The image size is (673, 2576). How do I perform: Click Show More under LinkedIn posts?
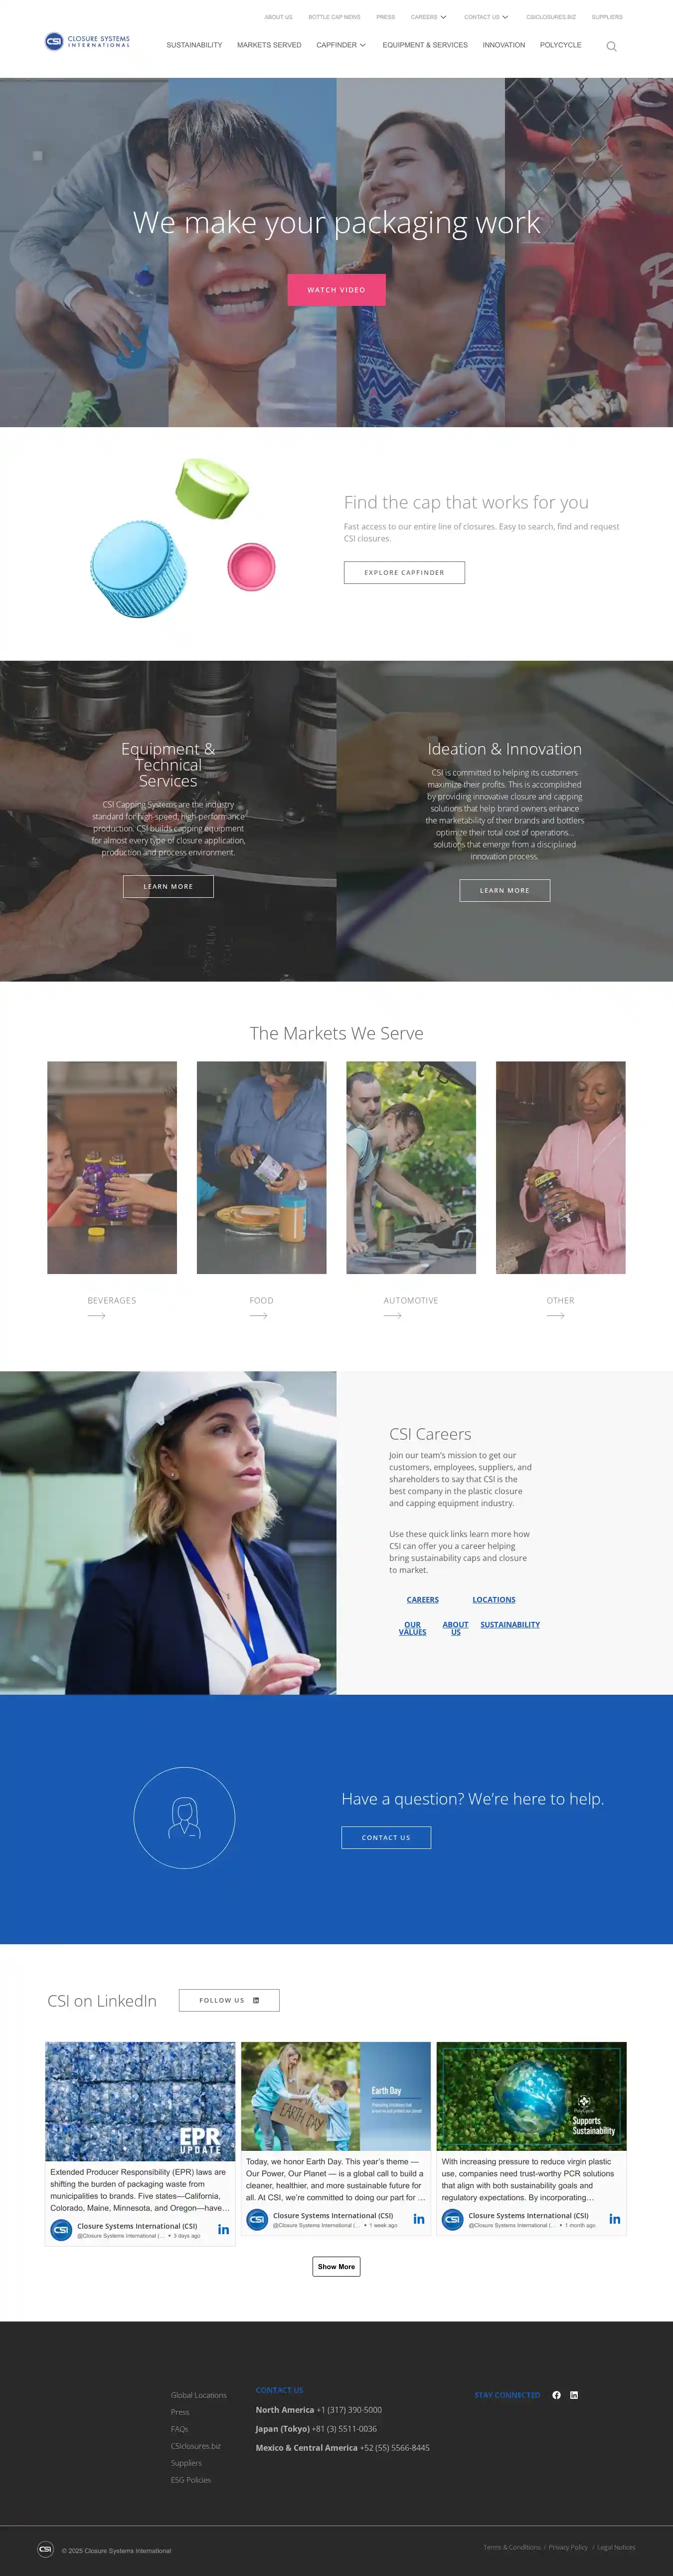pos(336,2267)
